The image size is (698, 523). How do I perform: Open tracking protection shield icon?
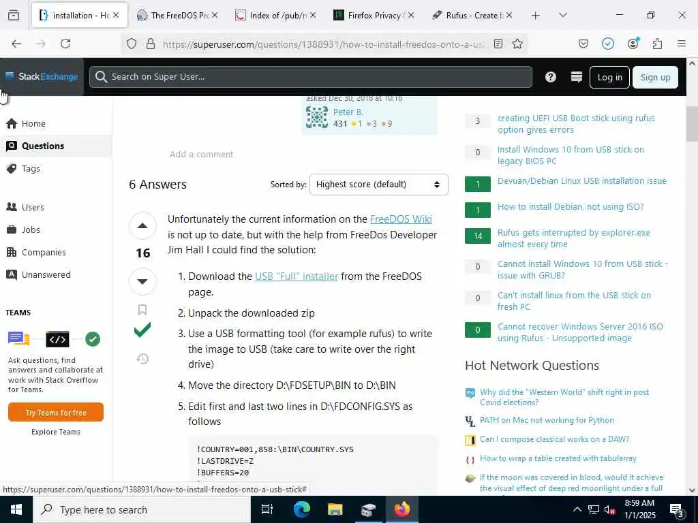pyautogui.click(x=132, y=44)
